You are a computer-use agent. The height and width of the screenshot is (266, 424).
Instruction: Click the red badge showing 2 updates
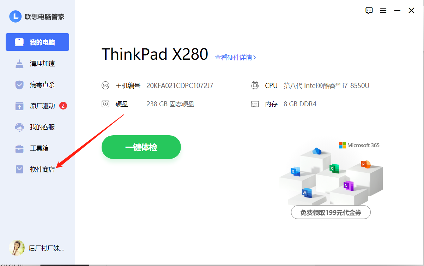[63, 105]
